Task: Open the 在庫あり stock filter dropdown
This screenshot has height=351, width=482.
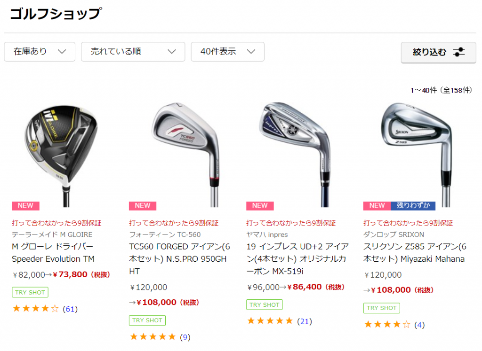Action: (x=40, y=52)
